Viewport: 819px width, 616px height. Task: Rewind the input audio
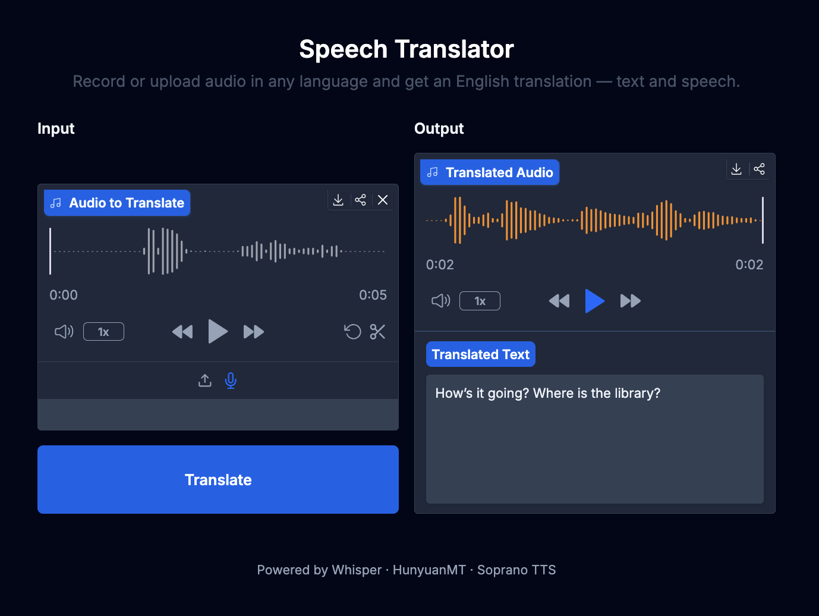pos(182,332)
